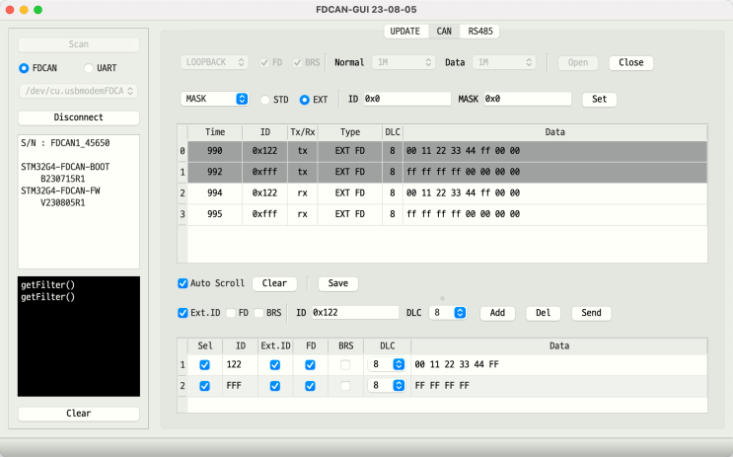The height and width of the screenshot is (457, 733).
Task: Click the transmit ID 0x122 field
Action: (x=355, y=313)
